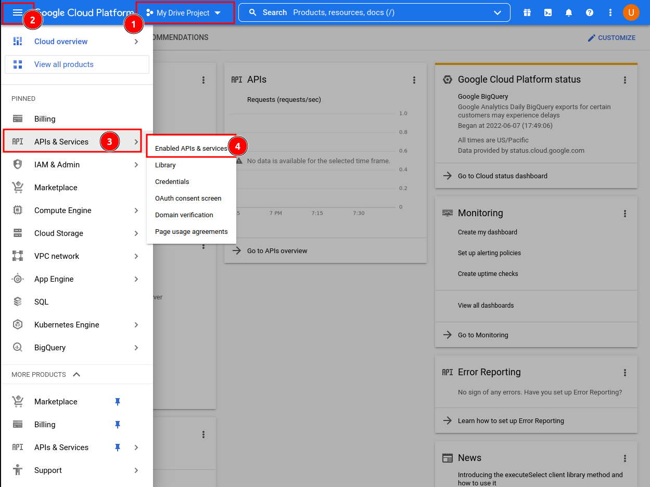Open the notifications bell
The image size is (650, 487).
click(569, 12)
